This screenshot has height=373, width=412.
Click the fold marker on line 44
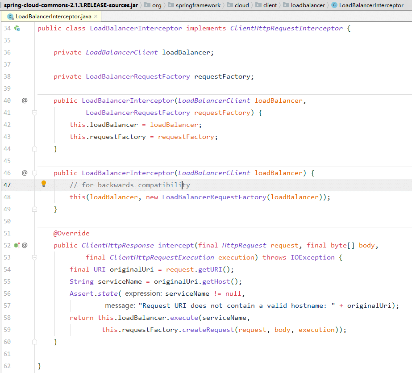(x=34, y=149)
